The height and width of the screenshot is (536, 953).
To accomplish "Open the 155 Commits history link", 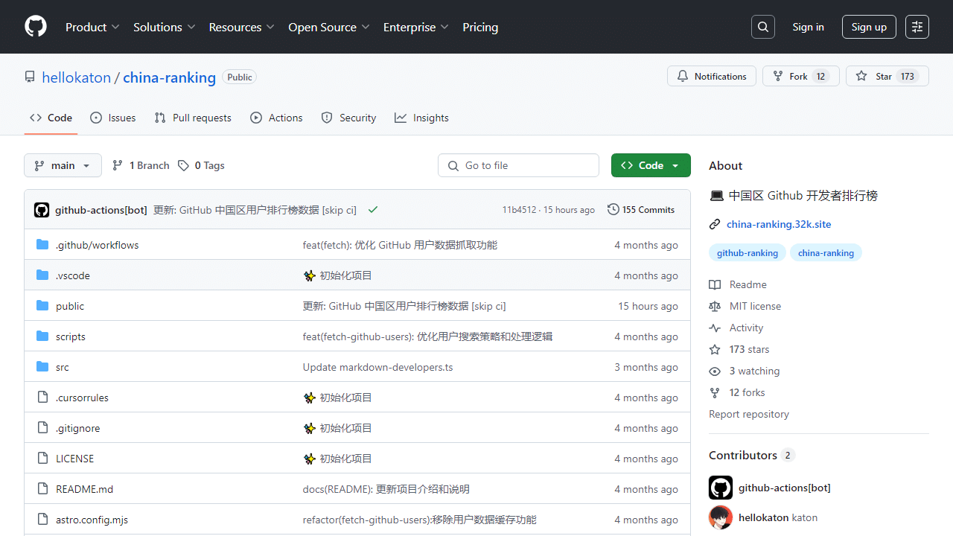I will [641, 210].
